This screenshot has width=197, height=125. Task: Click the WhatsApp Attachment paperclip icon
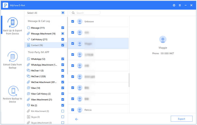(29, 65)
